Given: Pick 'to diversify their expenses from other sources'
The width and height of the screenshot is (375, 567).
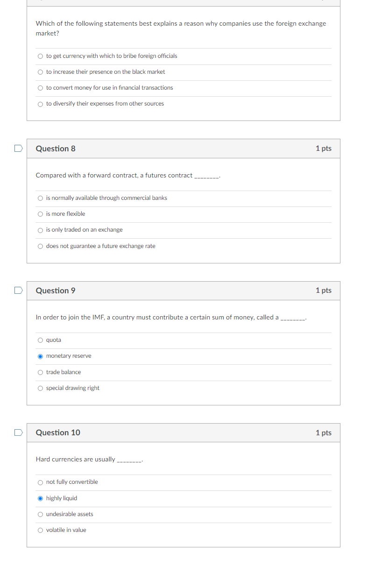Looking at the screenshot, I should [x=41, y=104].
